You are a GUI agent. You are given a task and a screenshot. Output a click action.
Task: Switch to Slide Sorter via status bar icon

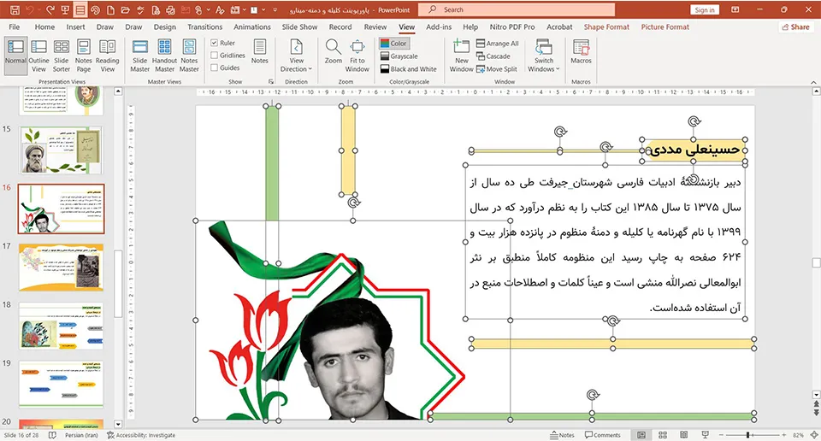click(662, 435)
